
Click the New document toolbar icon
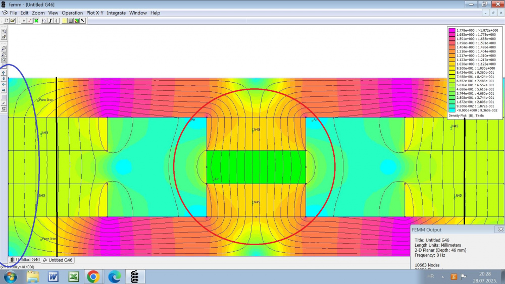tap(7, 21)
